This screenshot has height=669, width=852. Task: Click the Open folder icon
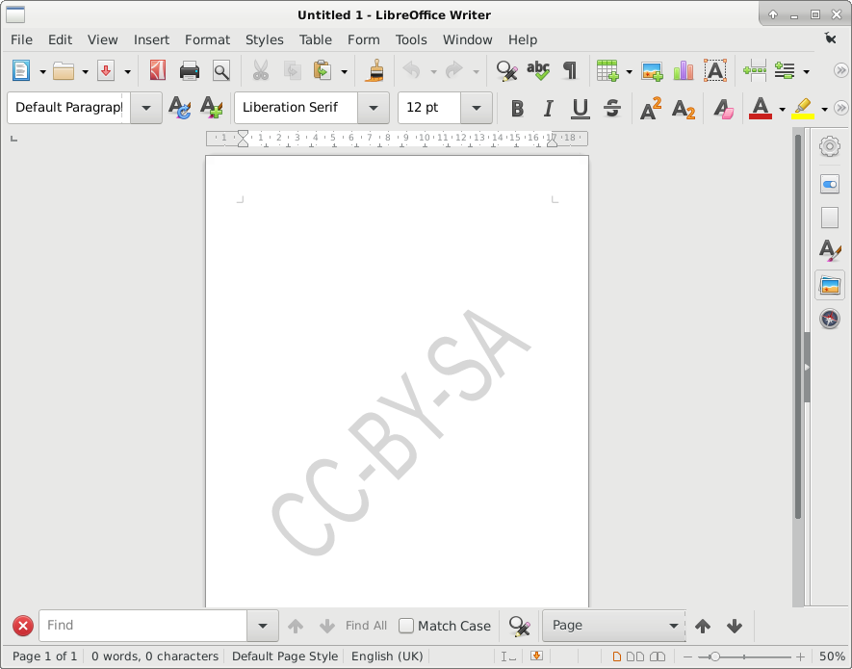[x=64, y=70]
